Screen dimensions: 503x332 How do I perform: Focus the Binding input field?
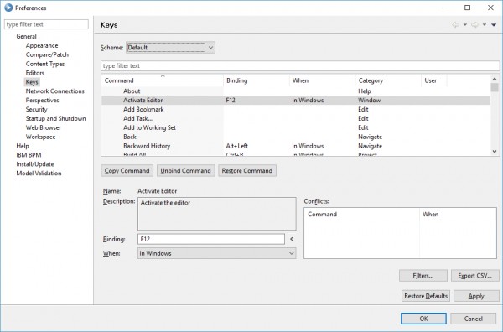point(211,239)
